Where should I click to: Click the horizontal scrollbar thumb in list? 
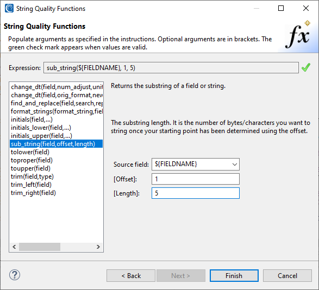[x=40, y=247]
